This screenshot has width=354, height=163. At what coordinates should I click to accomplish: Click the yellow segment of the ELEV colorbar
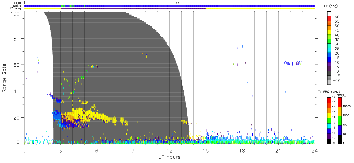tap(329, 32)
